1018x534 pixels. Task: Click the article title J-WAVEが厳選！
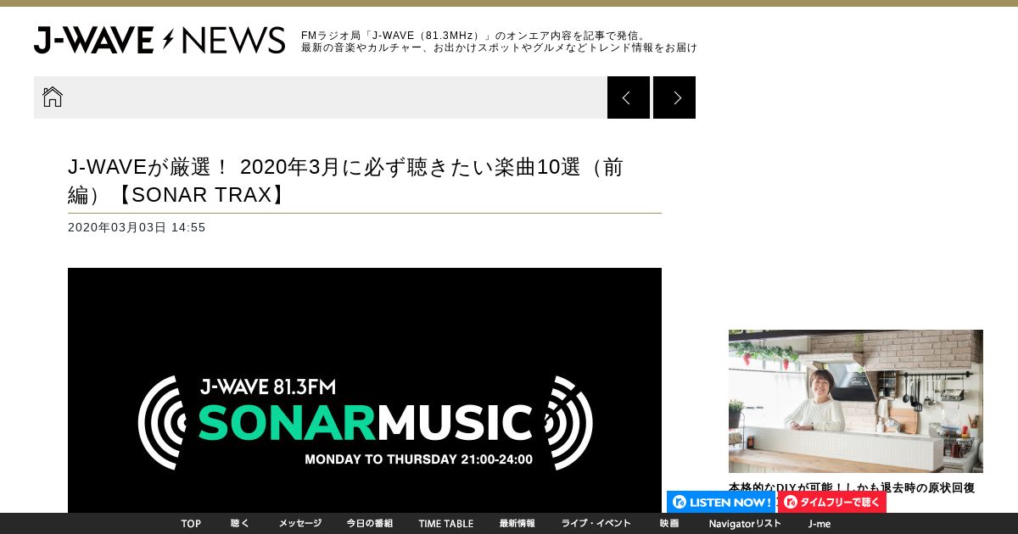(x=346, y=181)
